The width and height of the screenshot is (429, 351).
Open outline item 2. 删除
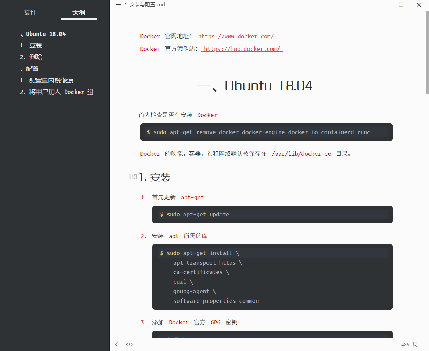31,57
